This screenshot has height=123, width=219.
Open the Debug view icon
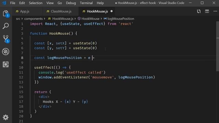6,52
